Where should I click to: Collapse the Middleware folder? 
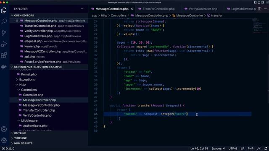pos(29,120)
